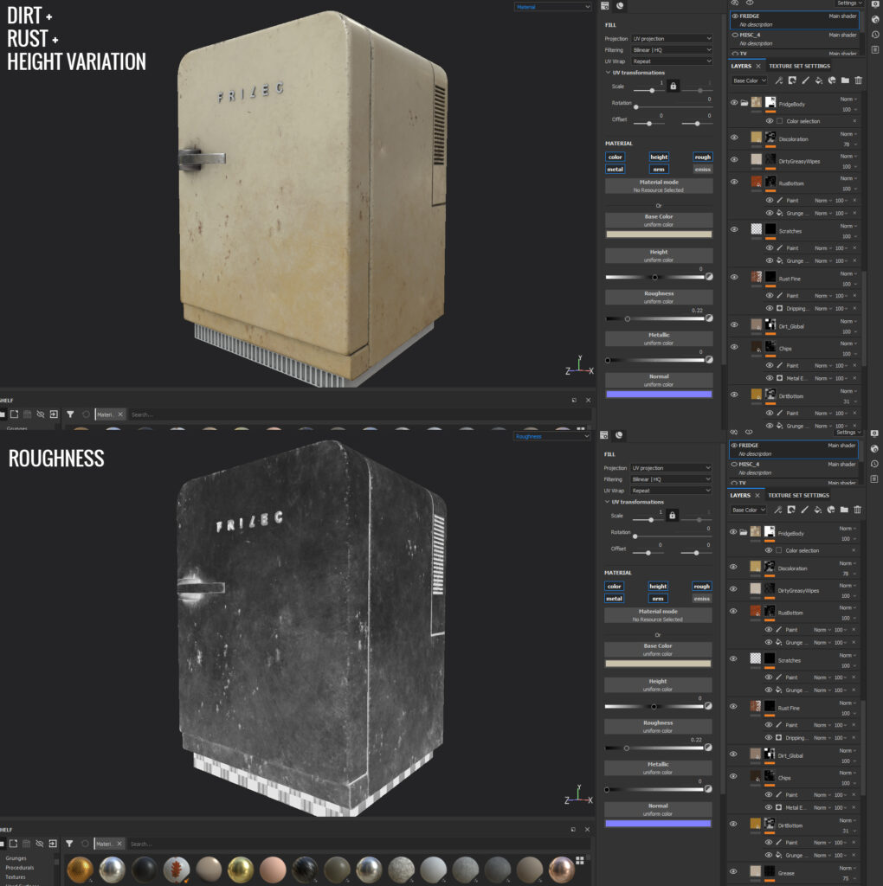883x886 pixels.
Task: Add effect via wand icon in Material view layers toolbar
Action: click(x=779, y=80)
